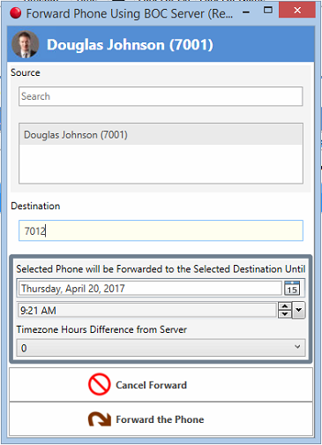Click the Cancel Forward button
This screenshot has height=445, width=322.
161,385
